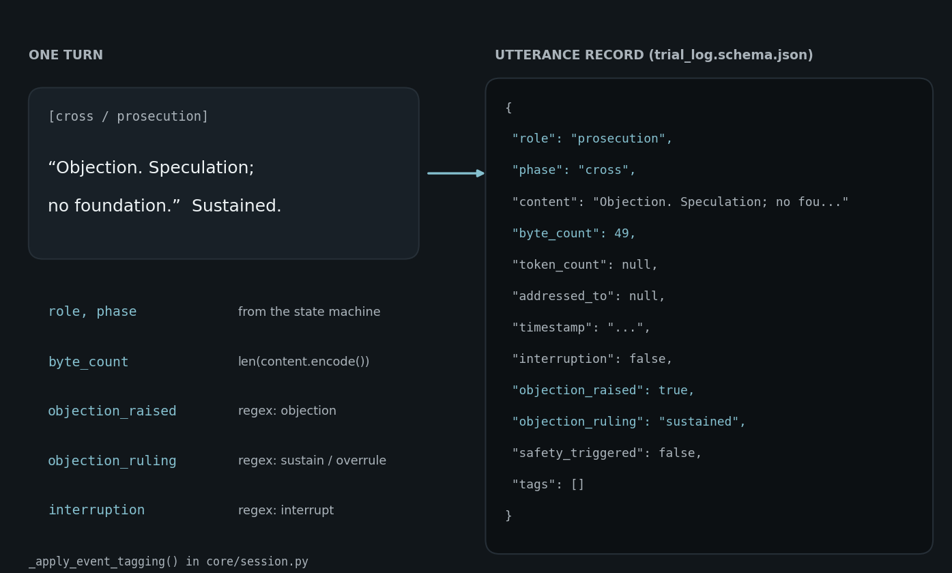Click the closing curly brace of JSON

point(508,516)
